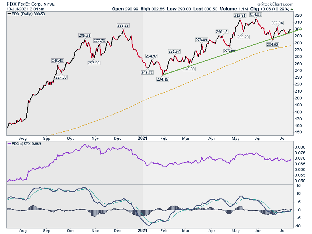Click the Nov label on bottom axis
This screenshot has width=312, height=234.
tap(95, 231)
